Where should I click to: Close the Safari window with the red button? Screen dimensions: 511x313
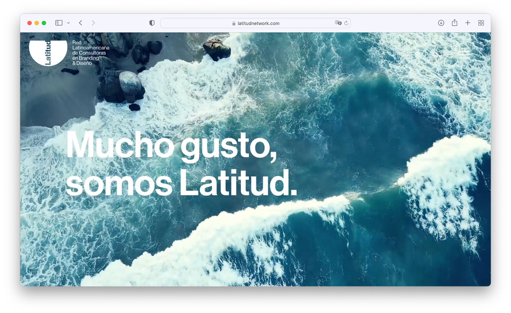click(x=29, y=23)
